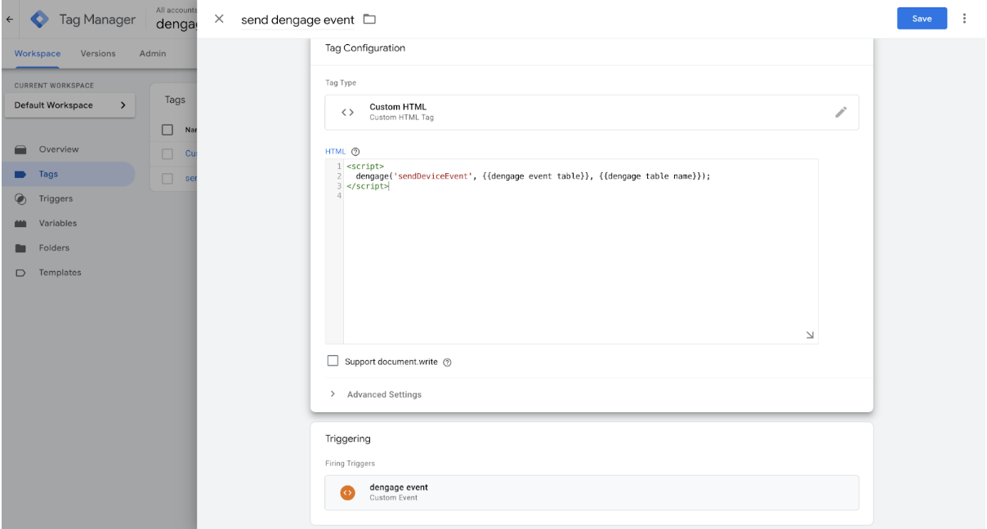Switch to the Workspace tab
This screenshot has width=987, height=529.
pyautogui.click(x=38, y=53)
